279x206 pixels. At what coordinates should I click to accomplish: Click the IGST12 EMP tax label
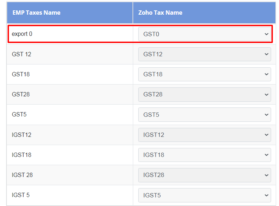[x=21, y=135]
